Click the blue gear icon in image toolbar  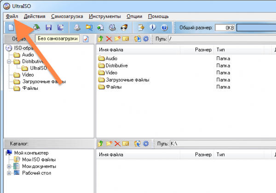(146, 39)
